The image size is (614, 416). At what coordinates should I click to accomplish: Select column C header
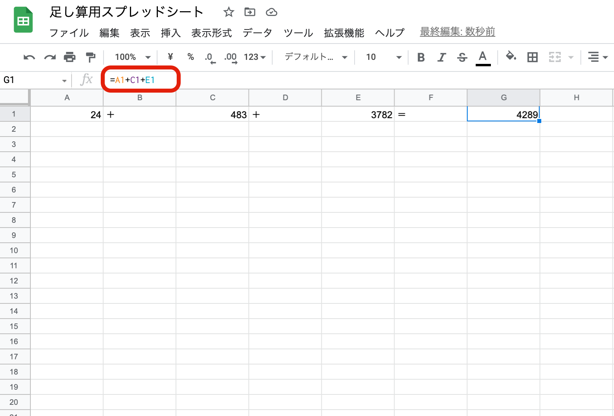click(212, 97)
